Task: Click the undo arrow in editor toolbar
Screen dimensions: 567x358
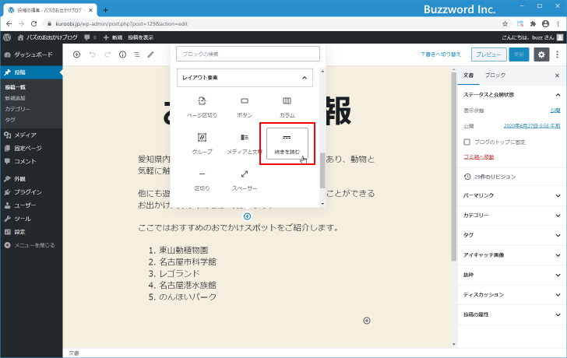Action: coord(92,54)
